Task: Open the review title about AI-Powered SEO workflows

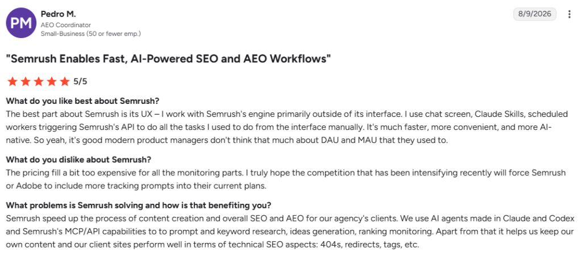Action: coord(168,59)
